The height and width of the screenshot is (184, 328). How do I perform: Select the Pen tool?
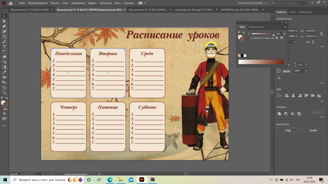(x=4, y=26)
